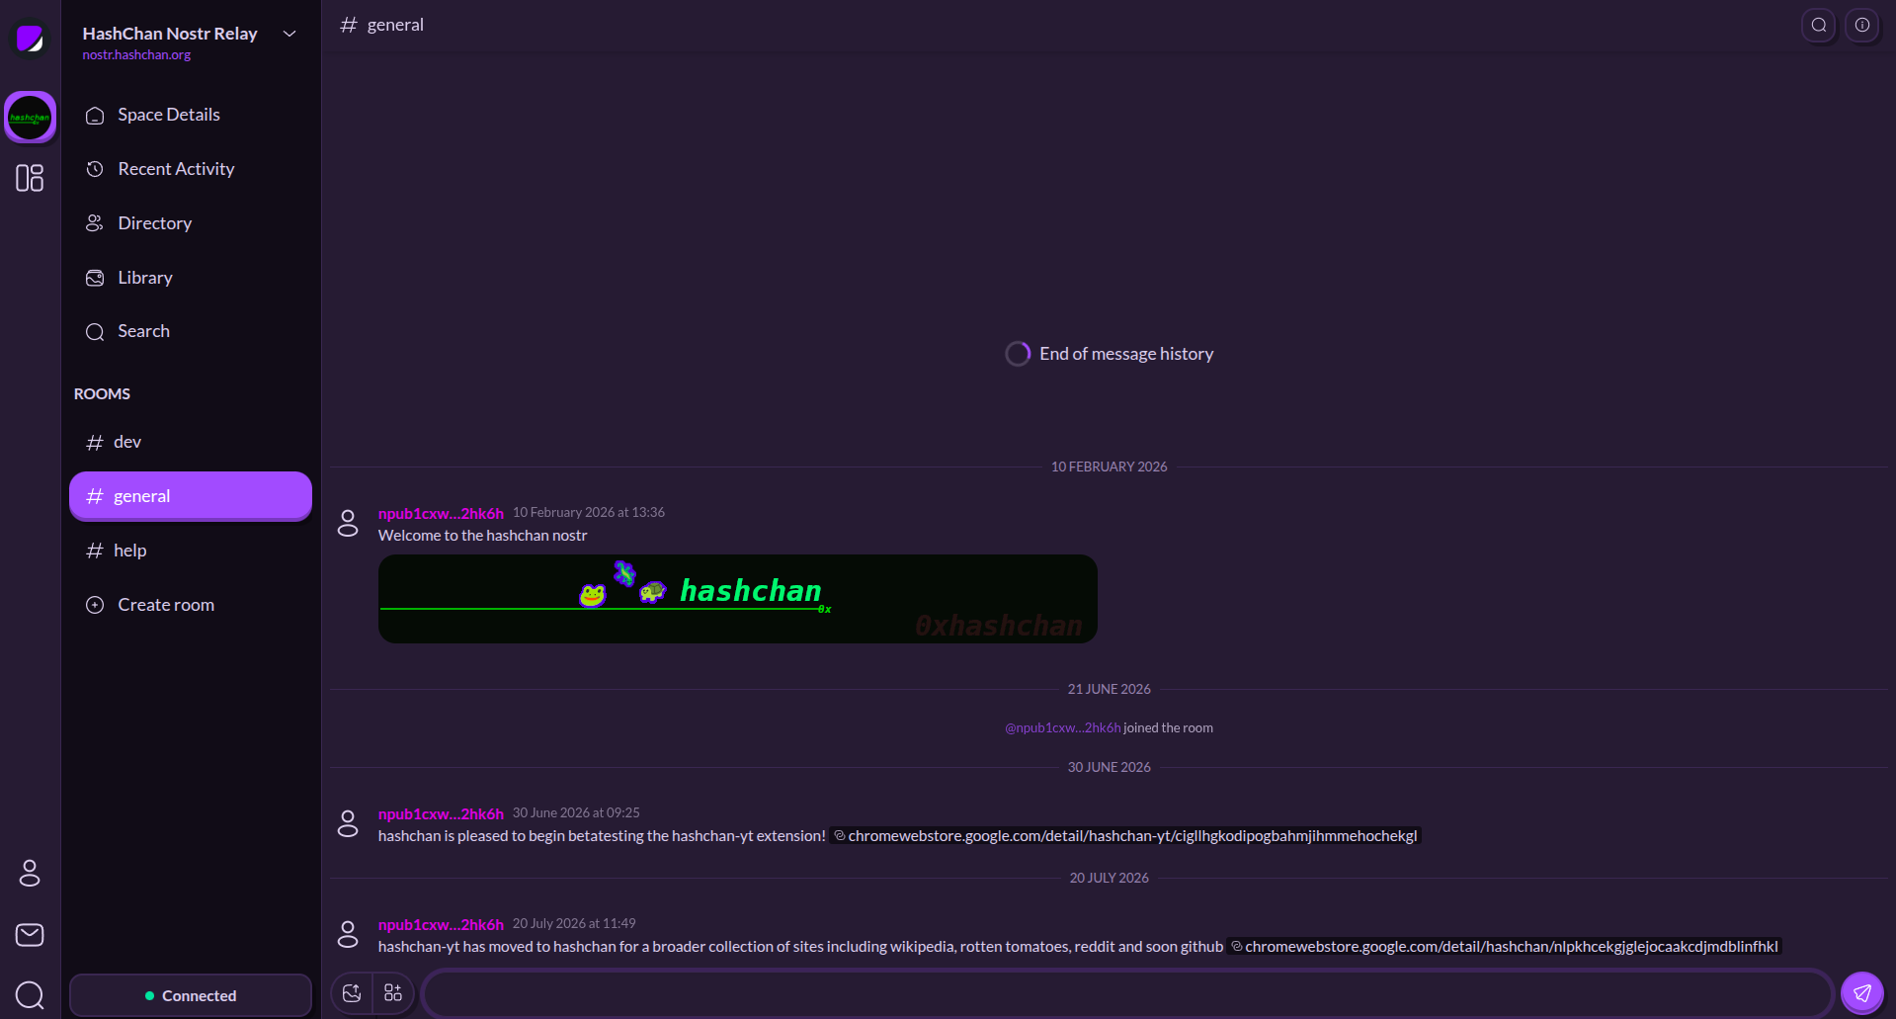Image resolution: width=1896 pixels, height=1019 pixels.
Task: Switch to the help room
Action: click(x=191, y=551)
